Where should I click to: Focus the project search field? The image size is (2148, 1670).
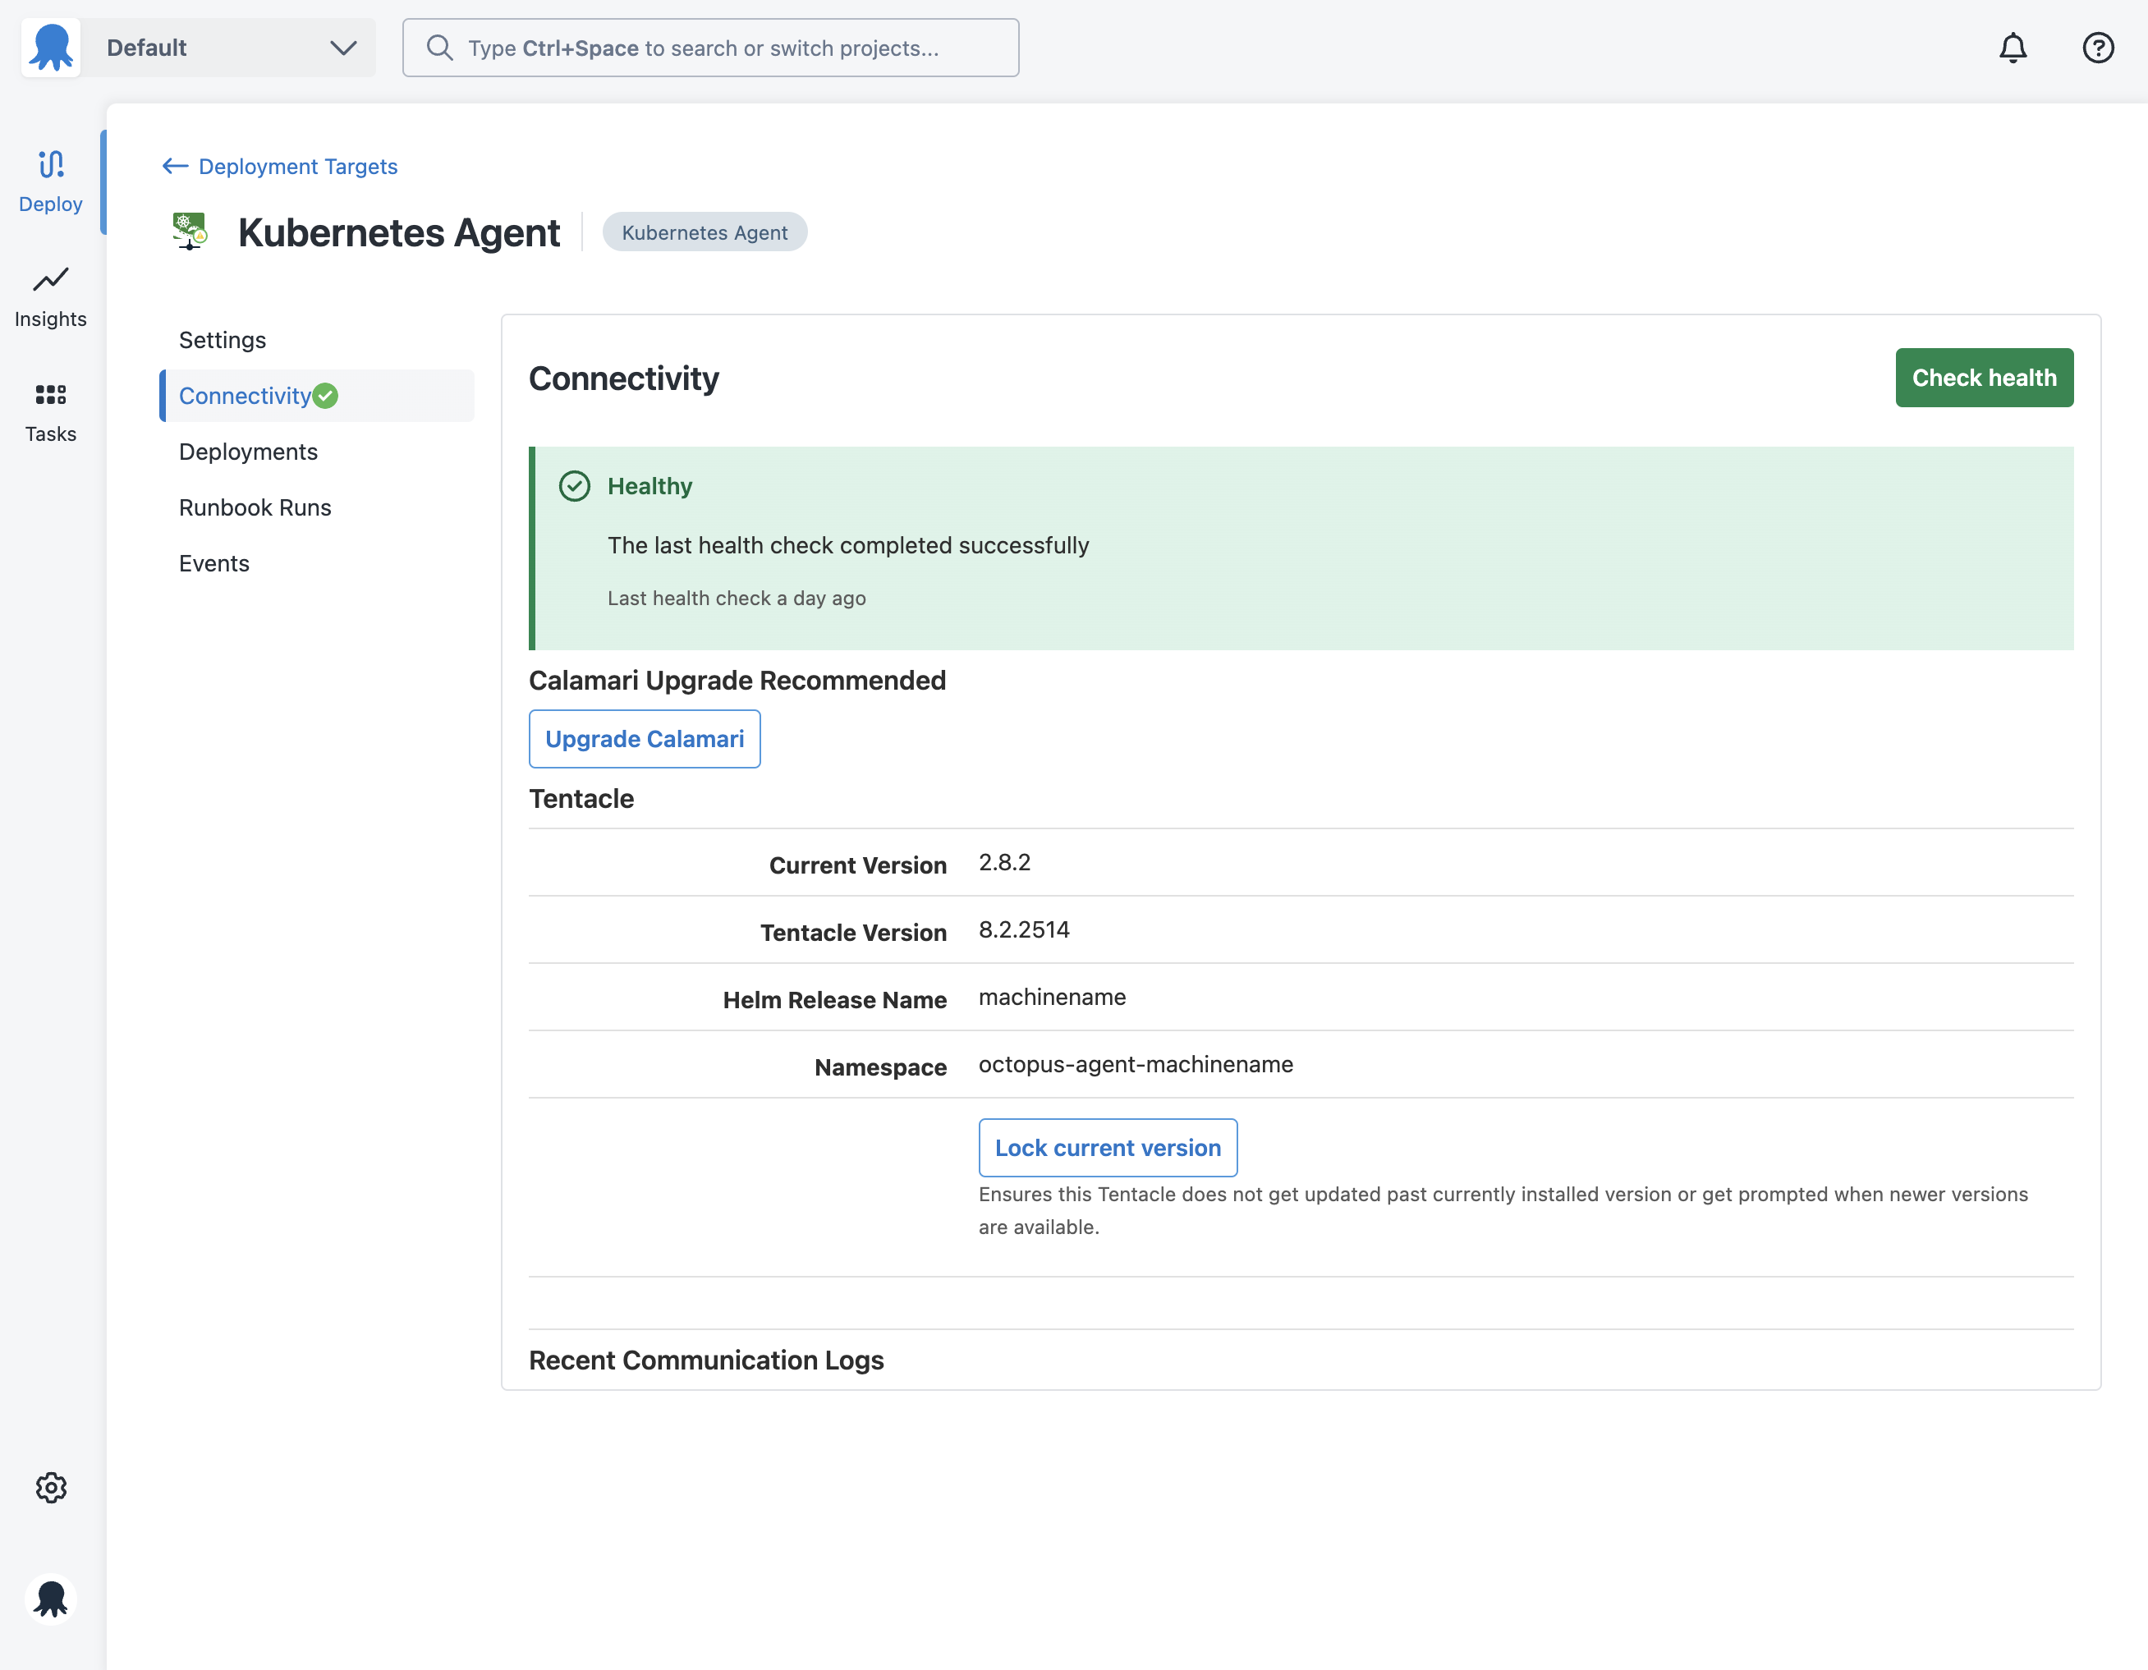point(710,47)
